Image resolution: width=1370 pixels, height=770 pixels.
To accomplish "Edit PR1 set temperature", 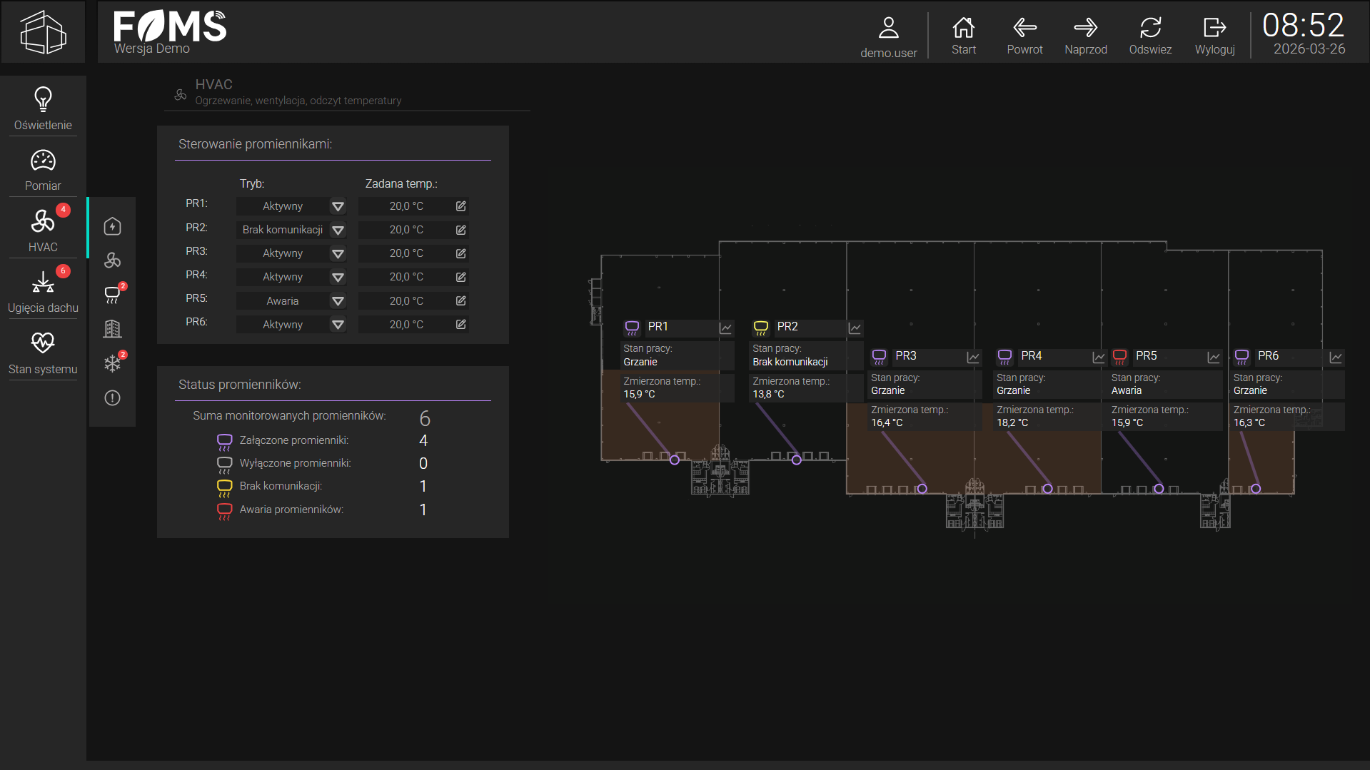I will [x=461, y=206].
